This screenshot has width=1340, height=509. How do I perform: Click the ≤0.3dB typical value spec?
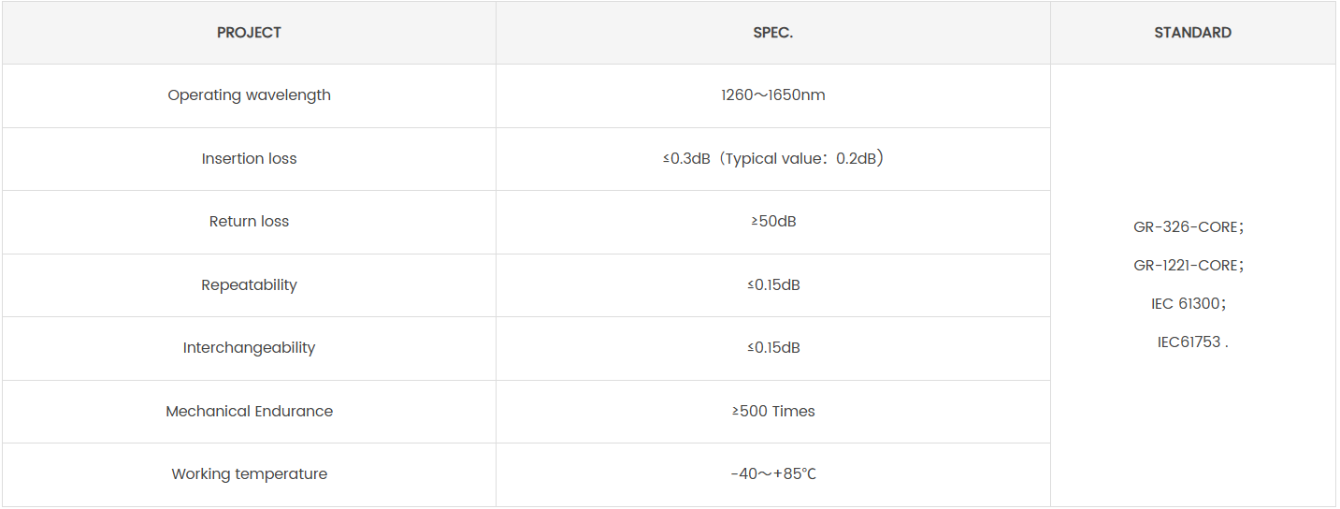click(x=772, y=159)
